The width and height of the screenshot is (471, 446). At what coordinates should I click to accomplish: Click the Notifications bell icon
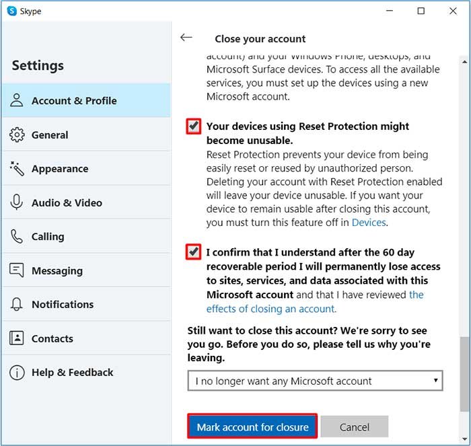[17, 304]
